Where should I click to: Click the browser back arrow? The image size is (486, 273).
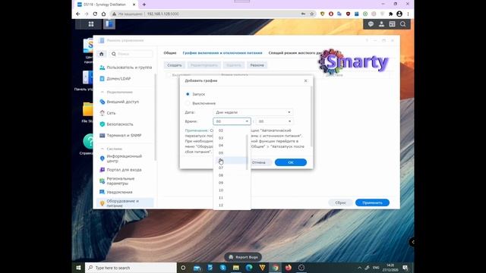tap(77, 14)
